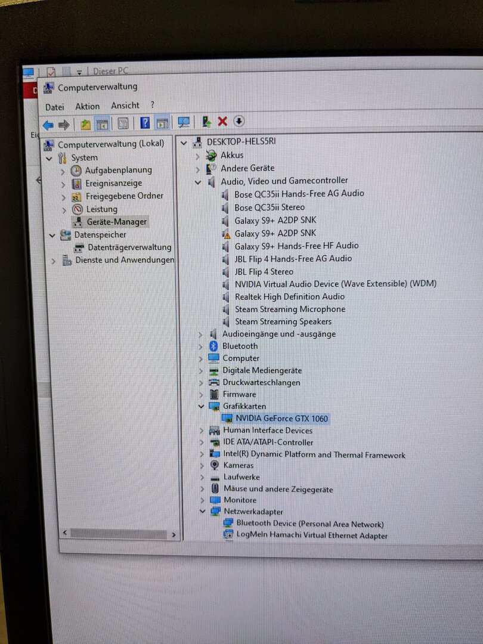This screenshot has height=644, width=483.
Task: Click the blue Help question mark icon
Action: tap(144, 122)
